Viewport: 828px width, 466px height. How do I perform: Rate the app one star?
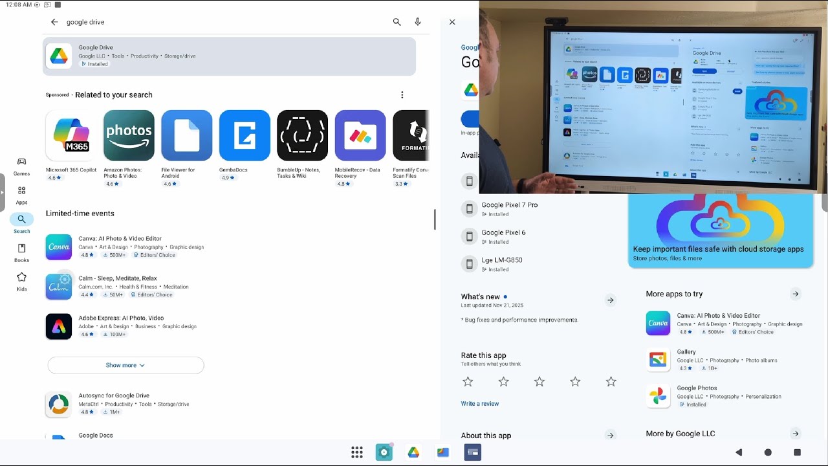click(468, 382)
